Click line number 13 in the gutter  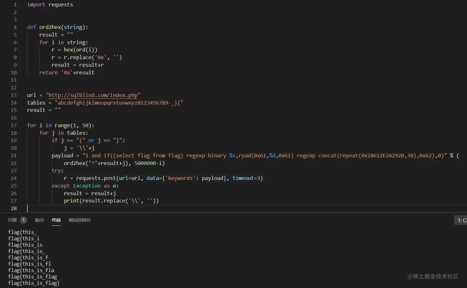pos(14,95)
